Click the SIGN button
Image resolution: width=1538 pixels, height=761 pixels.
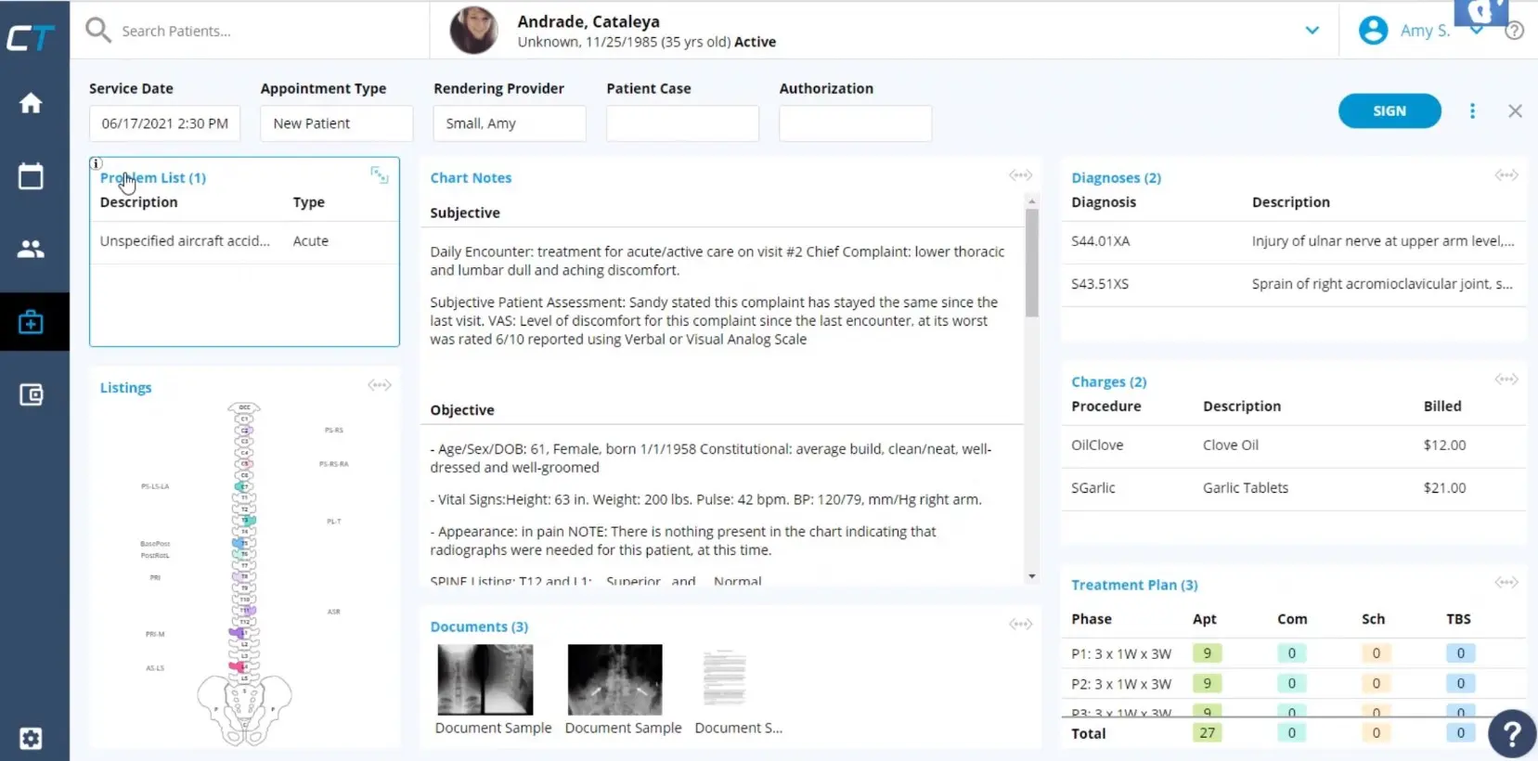(x=1389, y=111)
